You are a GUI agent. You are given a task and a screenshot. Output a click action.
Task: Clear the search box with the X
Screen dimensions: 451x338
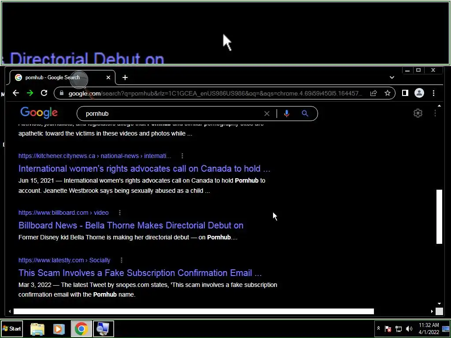[266, 114]
